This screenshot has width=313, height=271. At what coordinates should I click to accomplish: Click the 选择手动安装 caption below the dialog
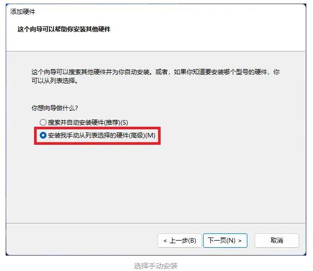coord(155,266)
